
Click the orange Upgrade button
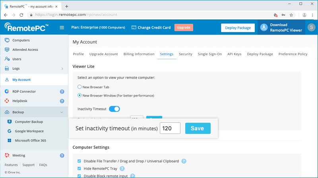(x=183, y=27)
